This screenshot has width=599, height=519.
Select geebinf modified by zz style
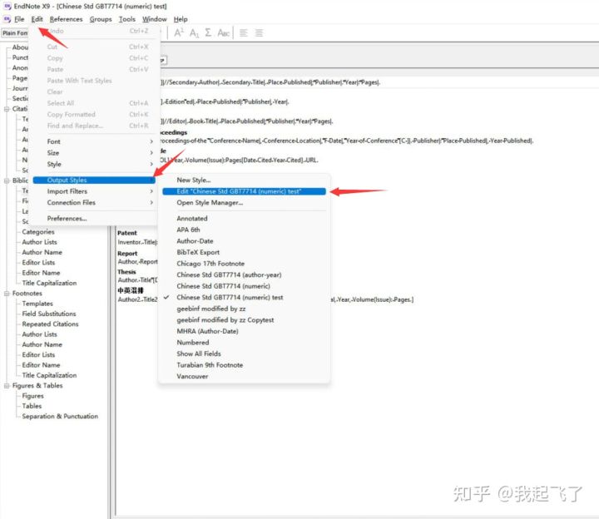(244, 309)
